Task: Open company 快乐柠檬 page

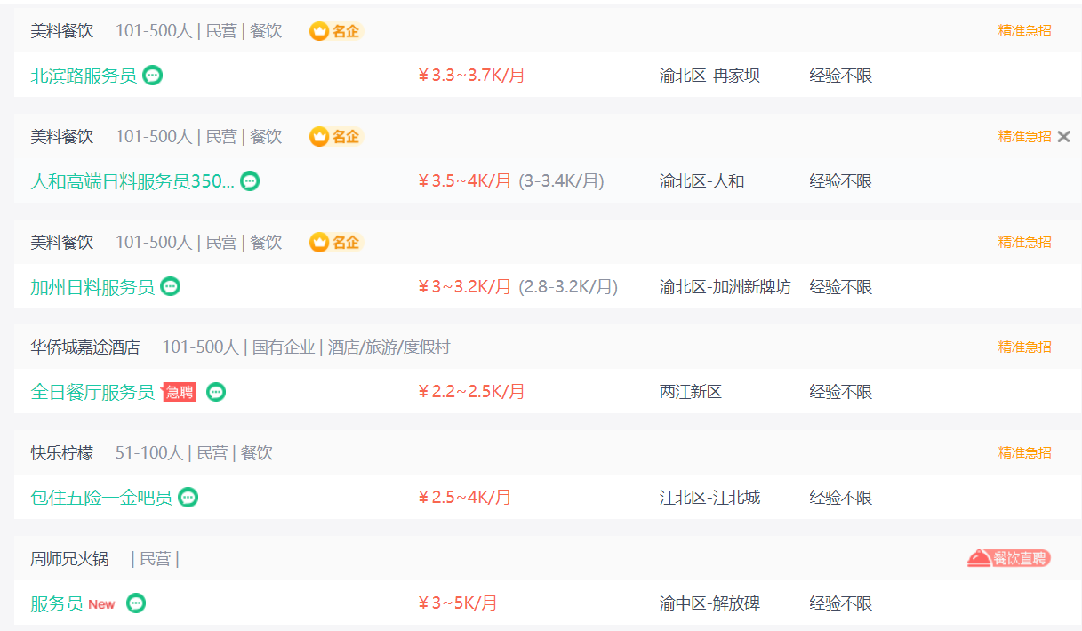Action: pos(61,453)
